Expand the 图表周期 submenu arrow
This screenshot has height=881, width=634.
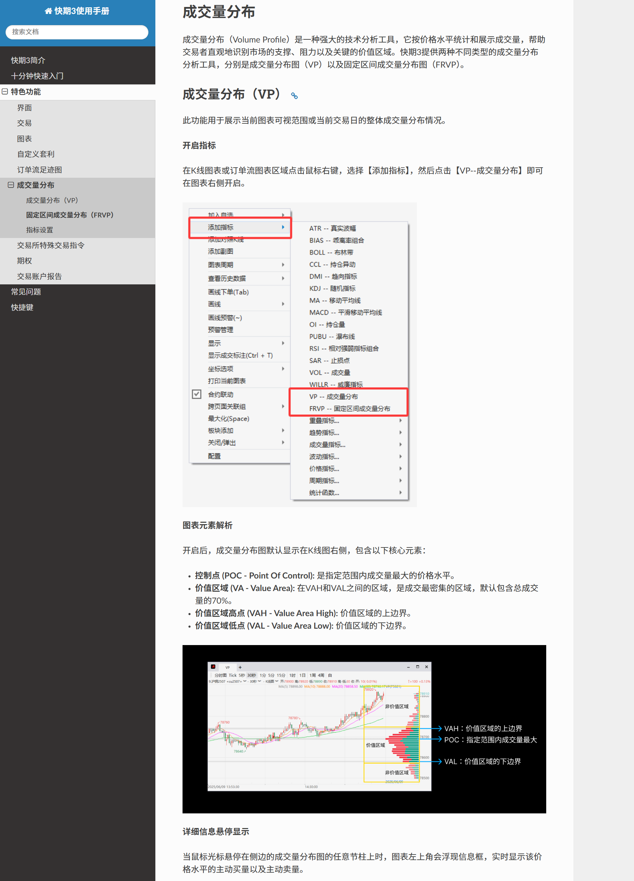coord(283,265)
